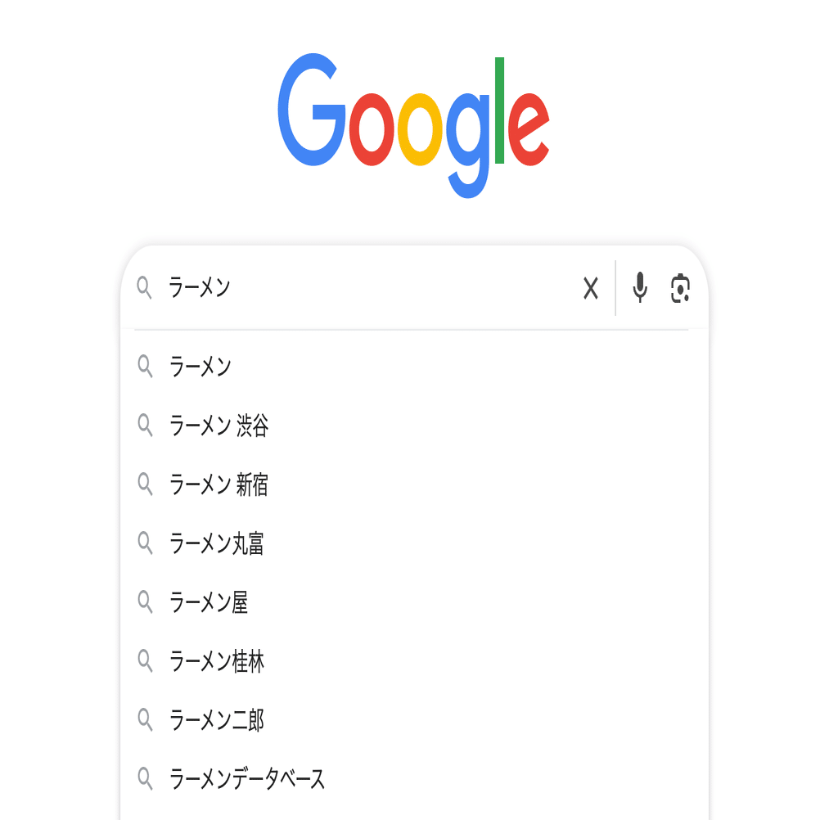Select the ラーメン二郎 suggestion

[x=216, y=720]
